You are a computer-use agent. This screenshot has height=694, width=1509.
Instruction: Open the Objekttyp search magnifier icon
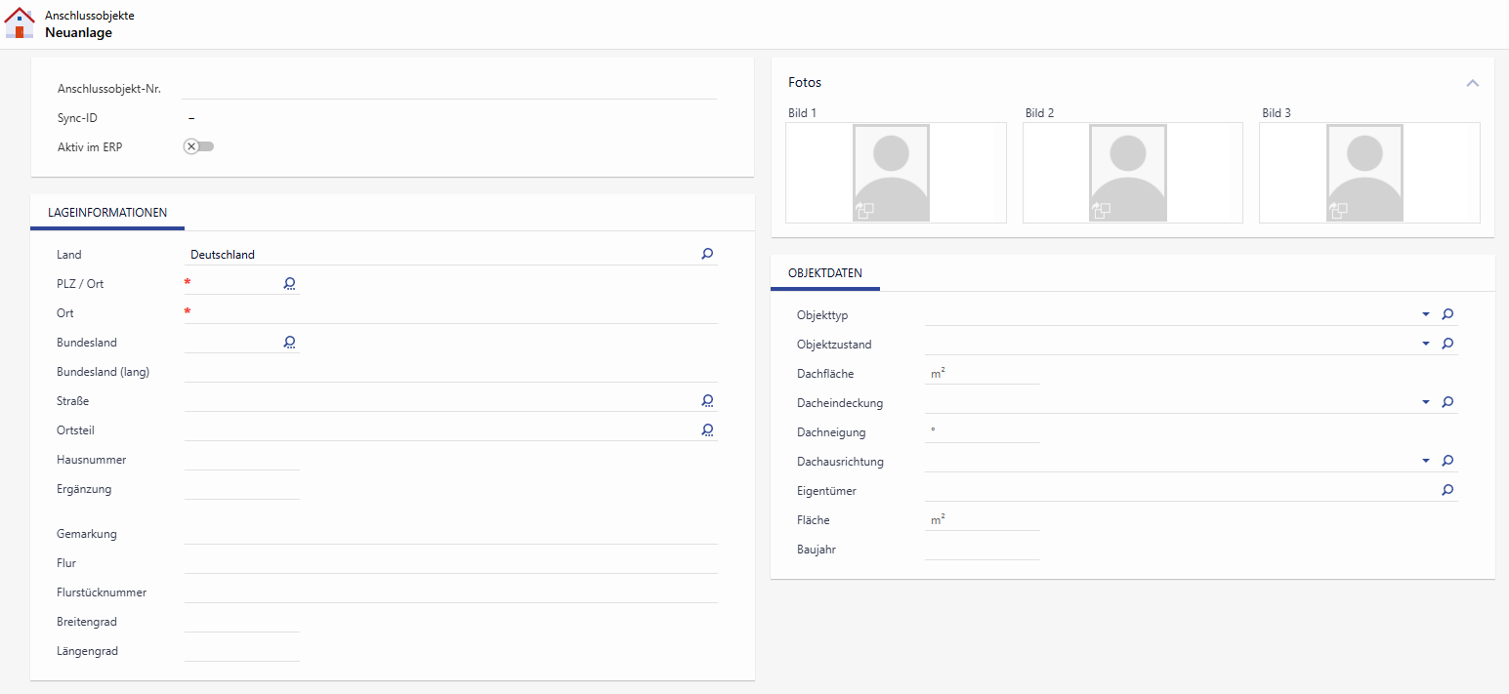coord(1447,314)
